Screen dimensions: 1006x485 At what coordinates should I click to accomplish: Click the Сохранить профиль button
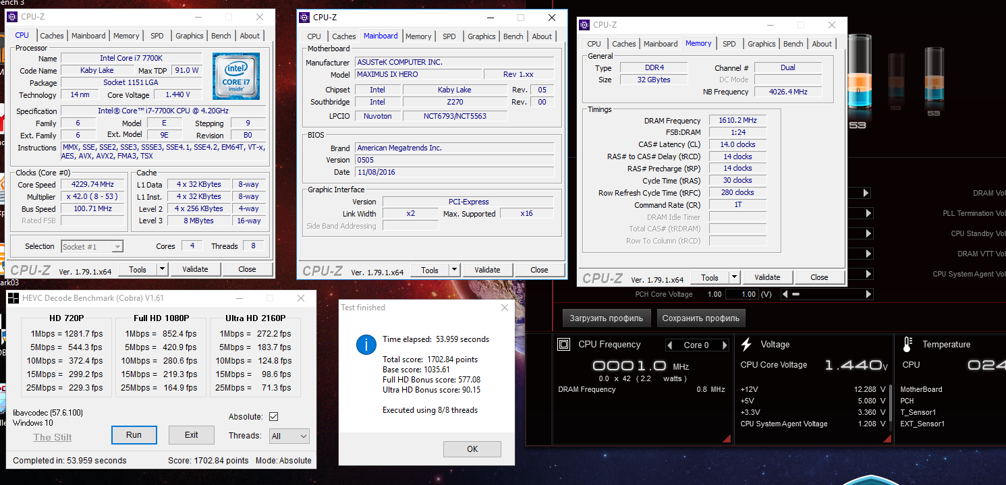tap(701, 318)
